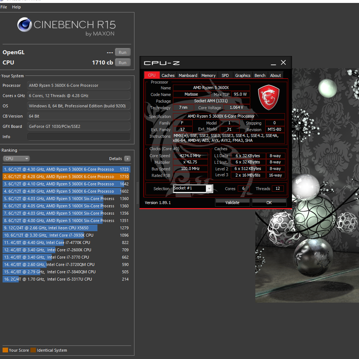Select the Core i5-3317U entry
Image resolution: width=359 pixels, height=359 pixels.
click(66, 279)
